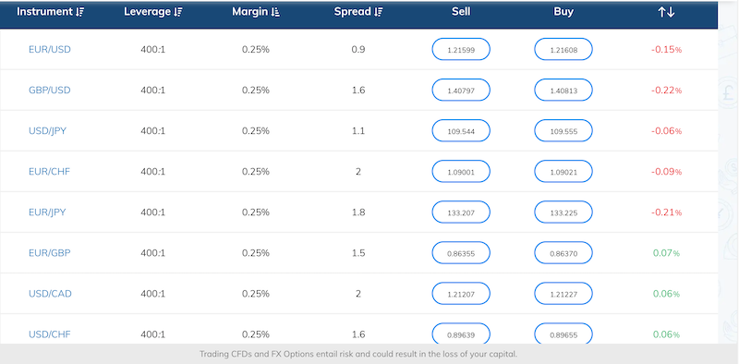Click the up-down arrows change column header

pyautogui.click(x=666, y=12)
